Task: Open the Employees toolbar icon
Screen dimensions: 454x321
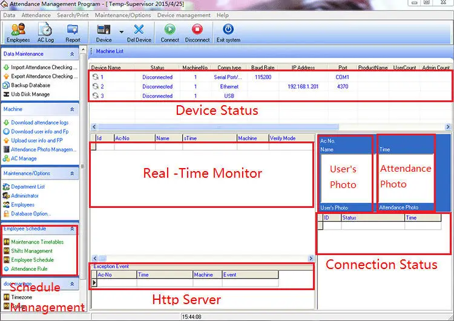Action: (x=18, y=30)
